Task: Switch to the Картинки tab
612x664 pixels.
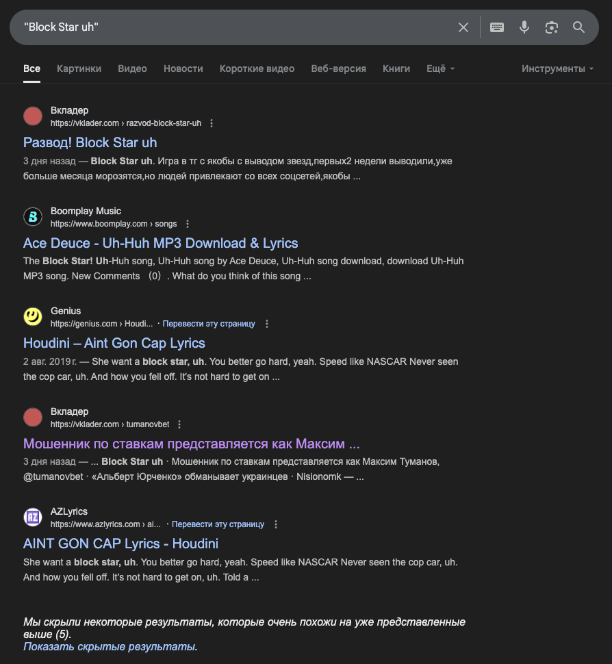Action: [79, 68]
